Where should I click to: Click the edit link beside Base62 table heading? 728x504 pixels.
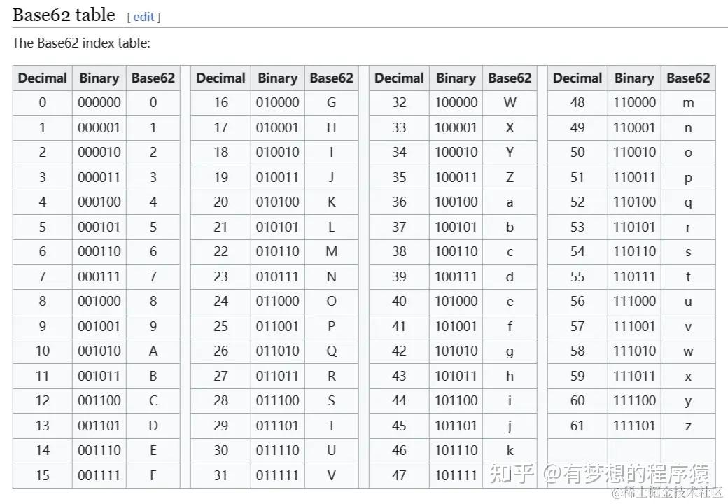143,17
